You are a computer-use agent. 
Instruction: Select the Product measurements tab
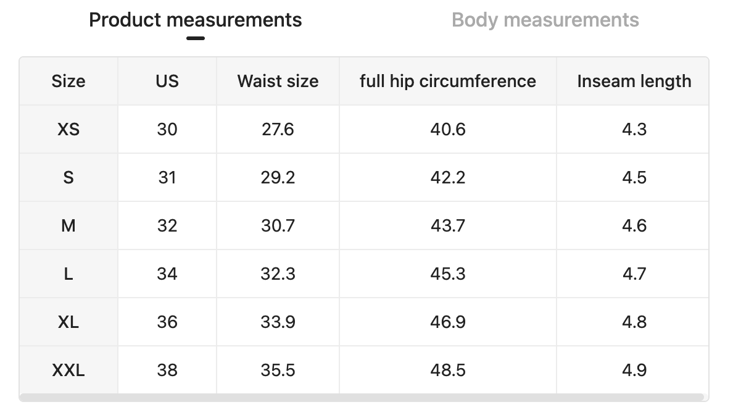click(x=196, y=20)
